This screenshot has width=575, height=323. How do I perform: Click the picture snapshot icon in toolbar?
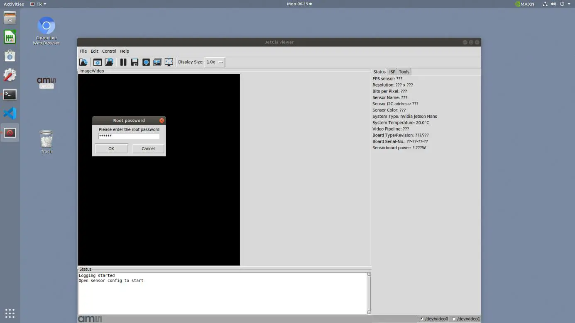click(x=157, y=62)
